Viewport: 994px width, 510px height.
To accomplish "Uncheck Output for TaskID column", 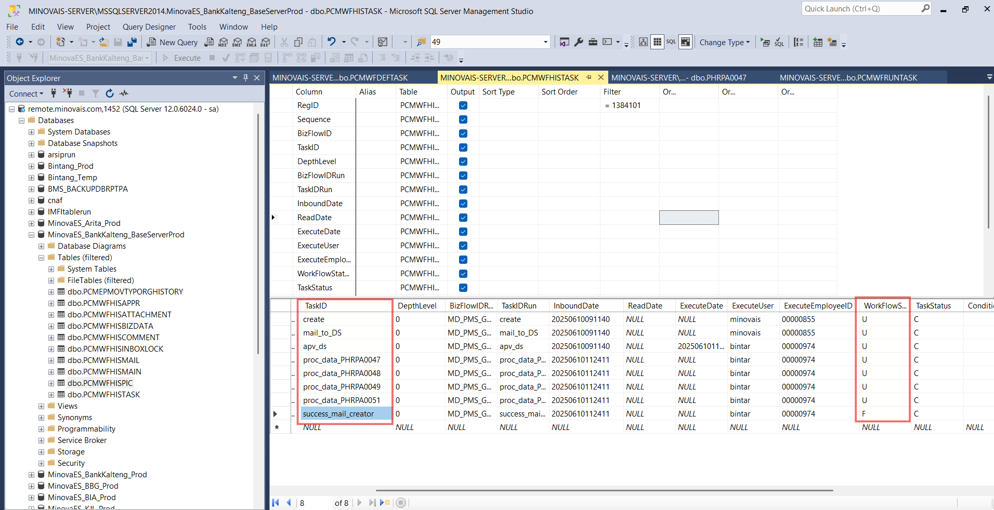I will (x=463, y=147).
